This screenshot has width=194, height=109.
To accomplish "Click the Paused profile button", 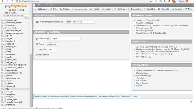I will [x=183, y=1].
